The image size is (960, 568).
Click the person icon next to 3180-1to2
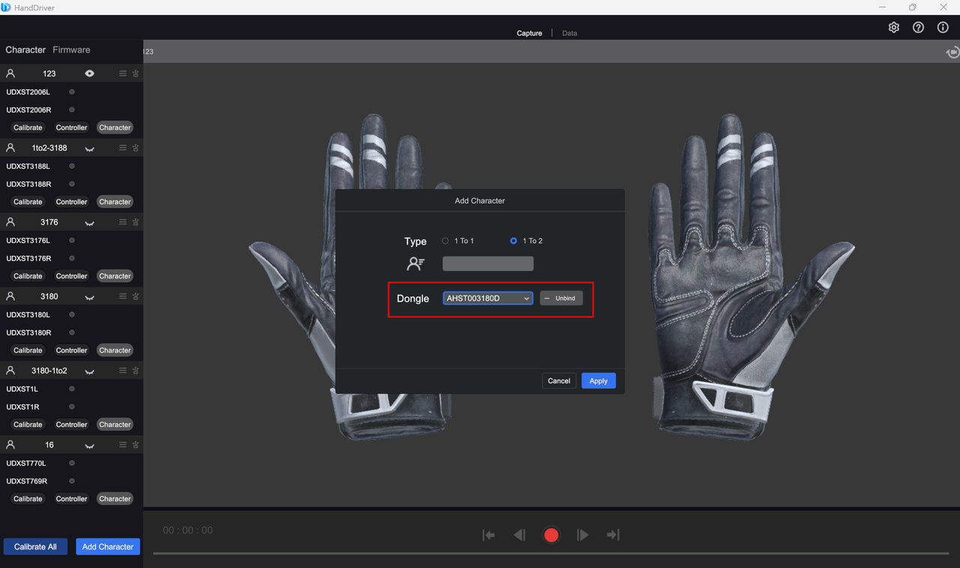[10, 371]
